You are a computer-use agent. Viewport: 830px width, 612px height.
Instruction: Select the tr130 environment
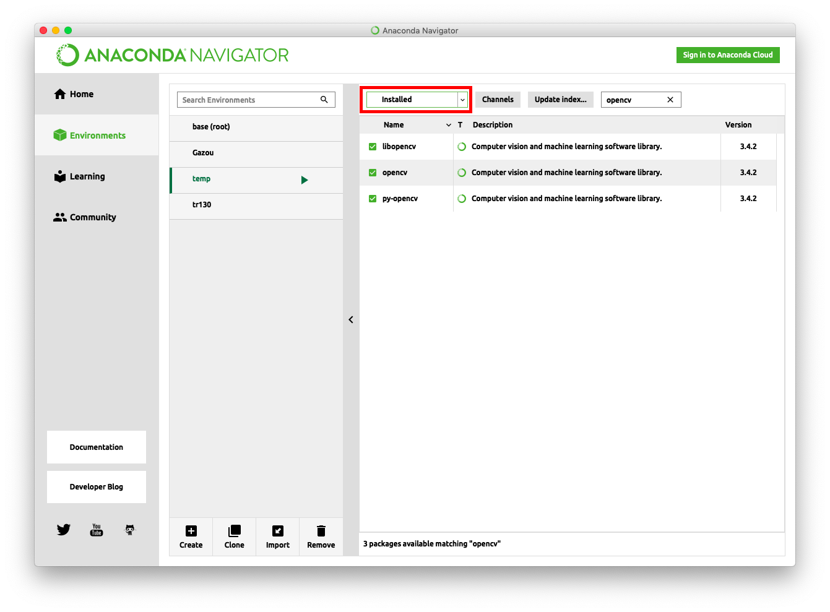click(256, 205)
